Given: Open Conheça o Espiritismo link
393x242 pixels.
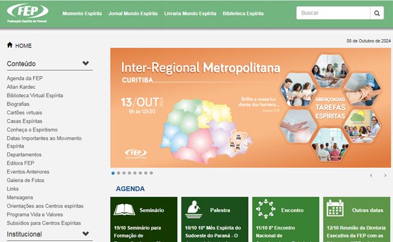Looking at the screenshot, I should tap(32, 130).
